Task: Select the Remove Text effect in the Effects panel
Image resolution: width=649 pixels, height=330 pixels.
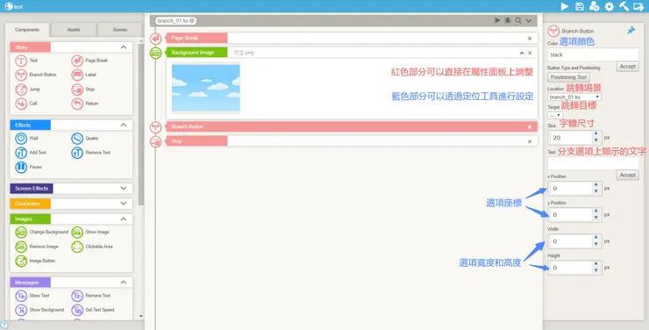Action: pos(91,153)
